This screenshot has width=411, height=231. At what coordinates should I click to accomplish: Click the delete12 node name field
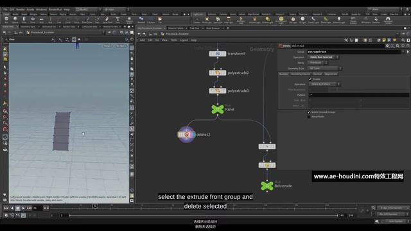(338, 46)
